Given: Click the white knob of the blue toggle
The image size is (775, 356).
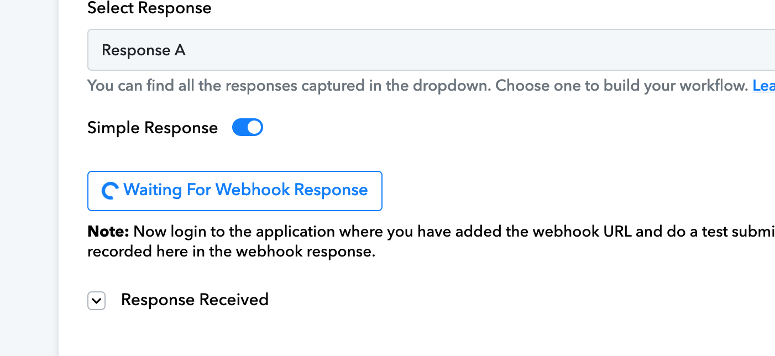Looking at the screenshot, I should click(254, 128).
